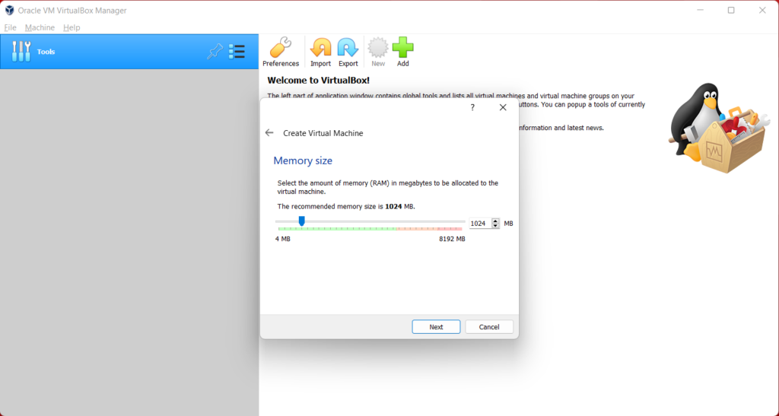Screen dimensions: 779x416
Task: Open the File menu
Action: [x=10, y=27]
